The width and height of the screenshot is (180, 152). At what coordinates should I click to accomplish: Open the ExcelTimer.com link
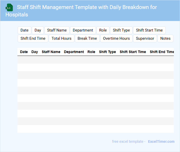[161, 141]
